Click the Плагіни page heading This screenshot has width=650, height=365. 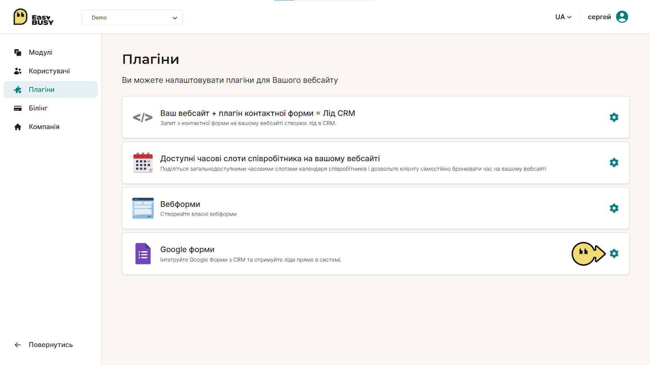(151, 59)
